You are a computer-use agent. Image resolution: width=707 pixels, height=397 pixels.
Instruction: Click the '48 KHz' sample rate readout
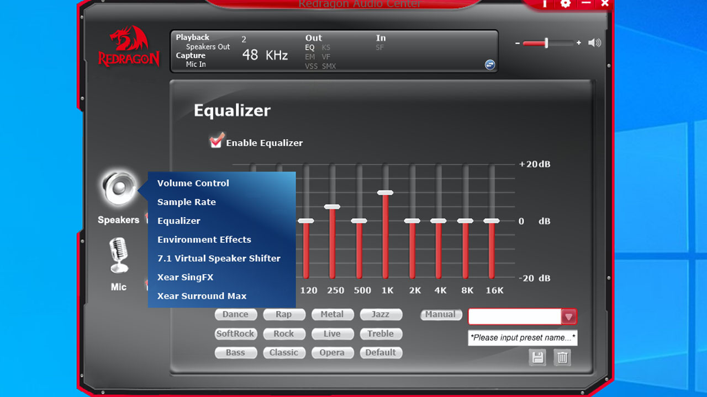(x=265, y=55)
